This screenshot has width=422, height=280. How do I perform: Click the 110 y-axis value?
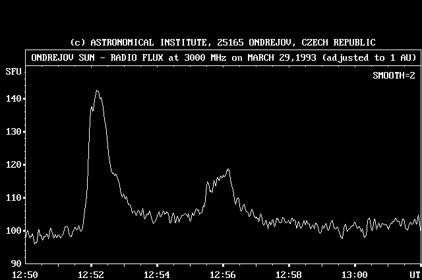[x=13, y=197]
